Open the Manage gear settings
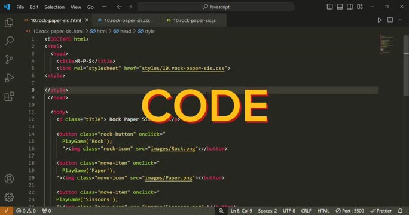 pos(9,197)
